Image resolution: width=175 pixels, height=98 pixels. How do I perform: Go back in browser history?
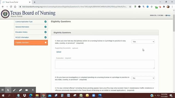(3, 7)
